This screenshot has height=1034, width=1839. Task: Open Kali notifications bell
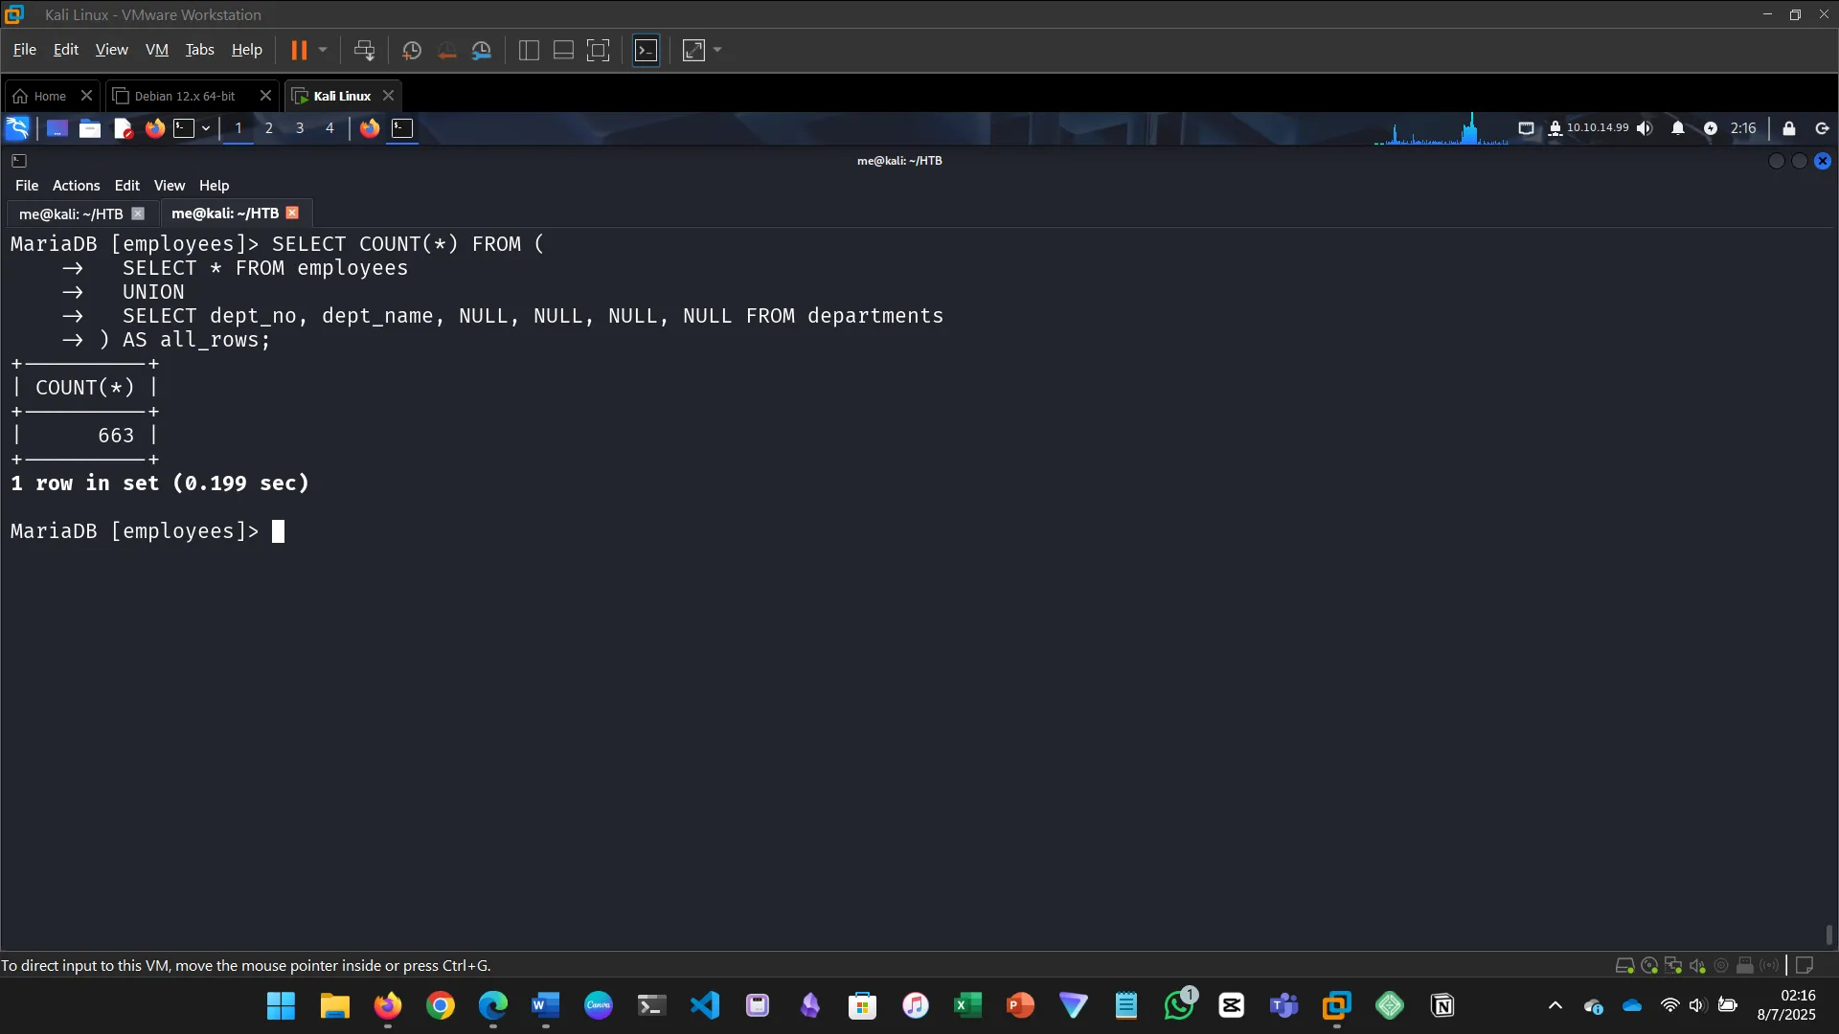point(1677,128)
